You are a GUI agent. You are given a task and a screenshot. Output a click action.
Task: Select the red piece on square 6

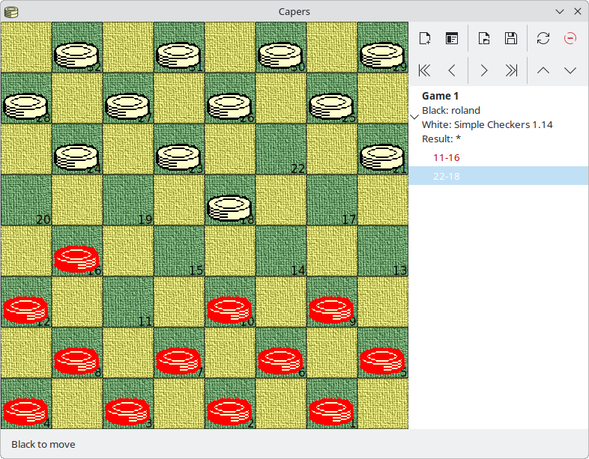point(280,361)
